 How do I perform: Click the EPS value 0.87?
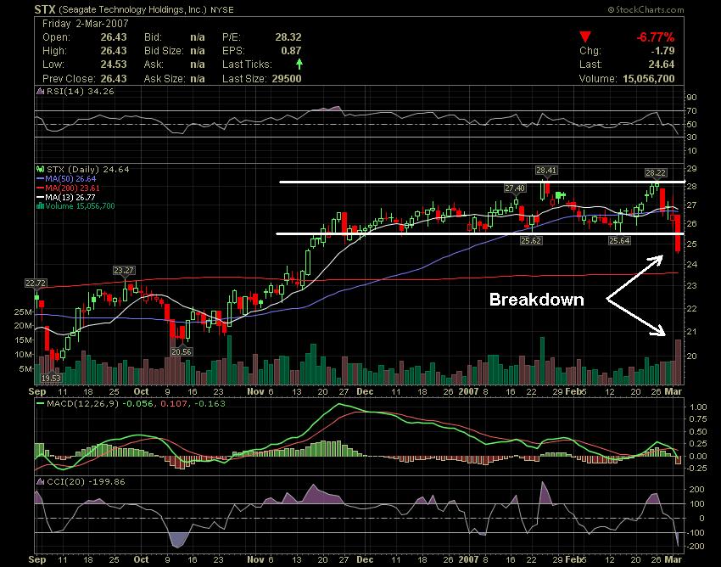[x=291, y=51]
